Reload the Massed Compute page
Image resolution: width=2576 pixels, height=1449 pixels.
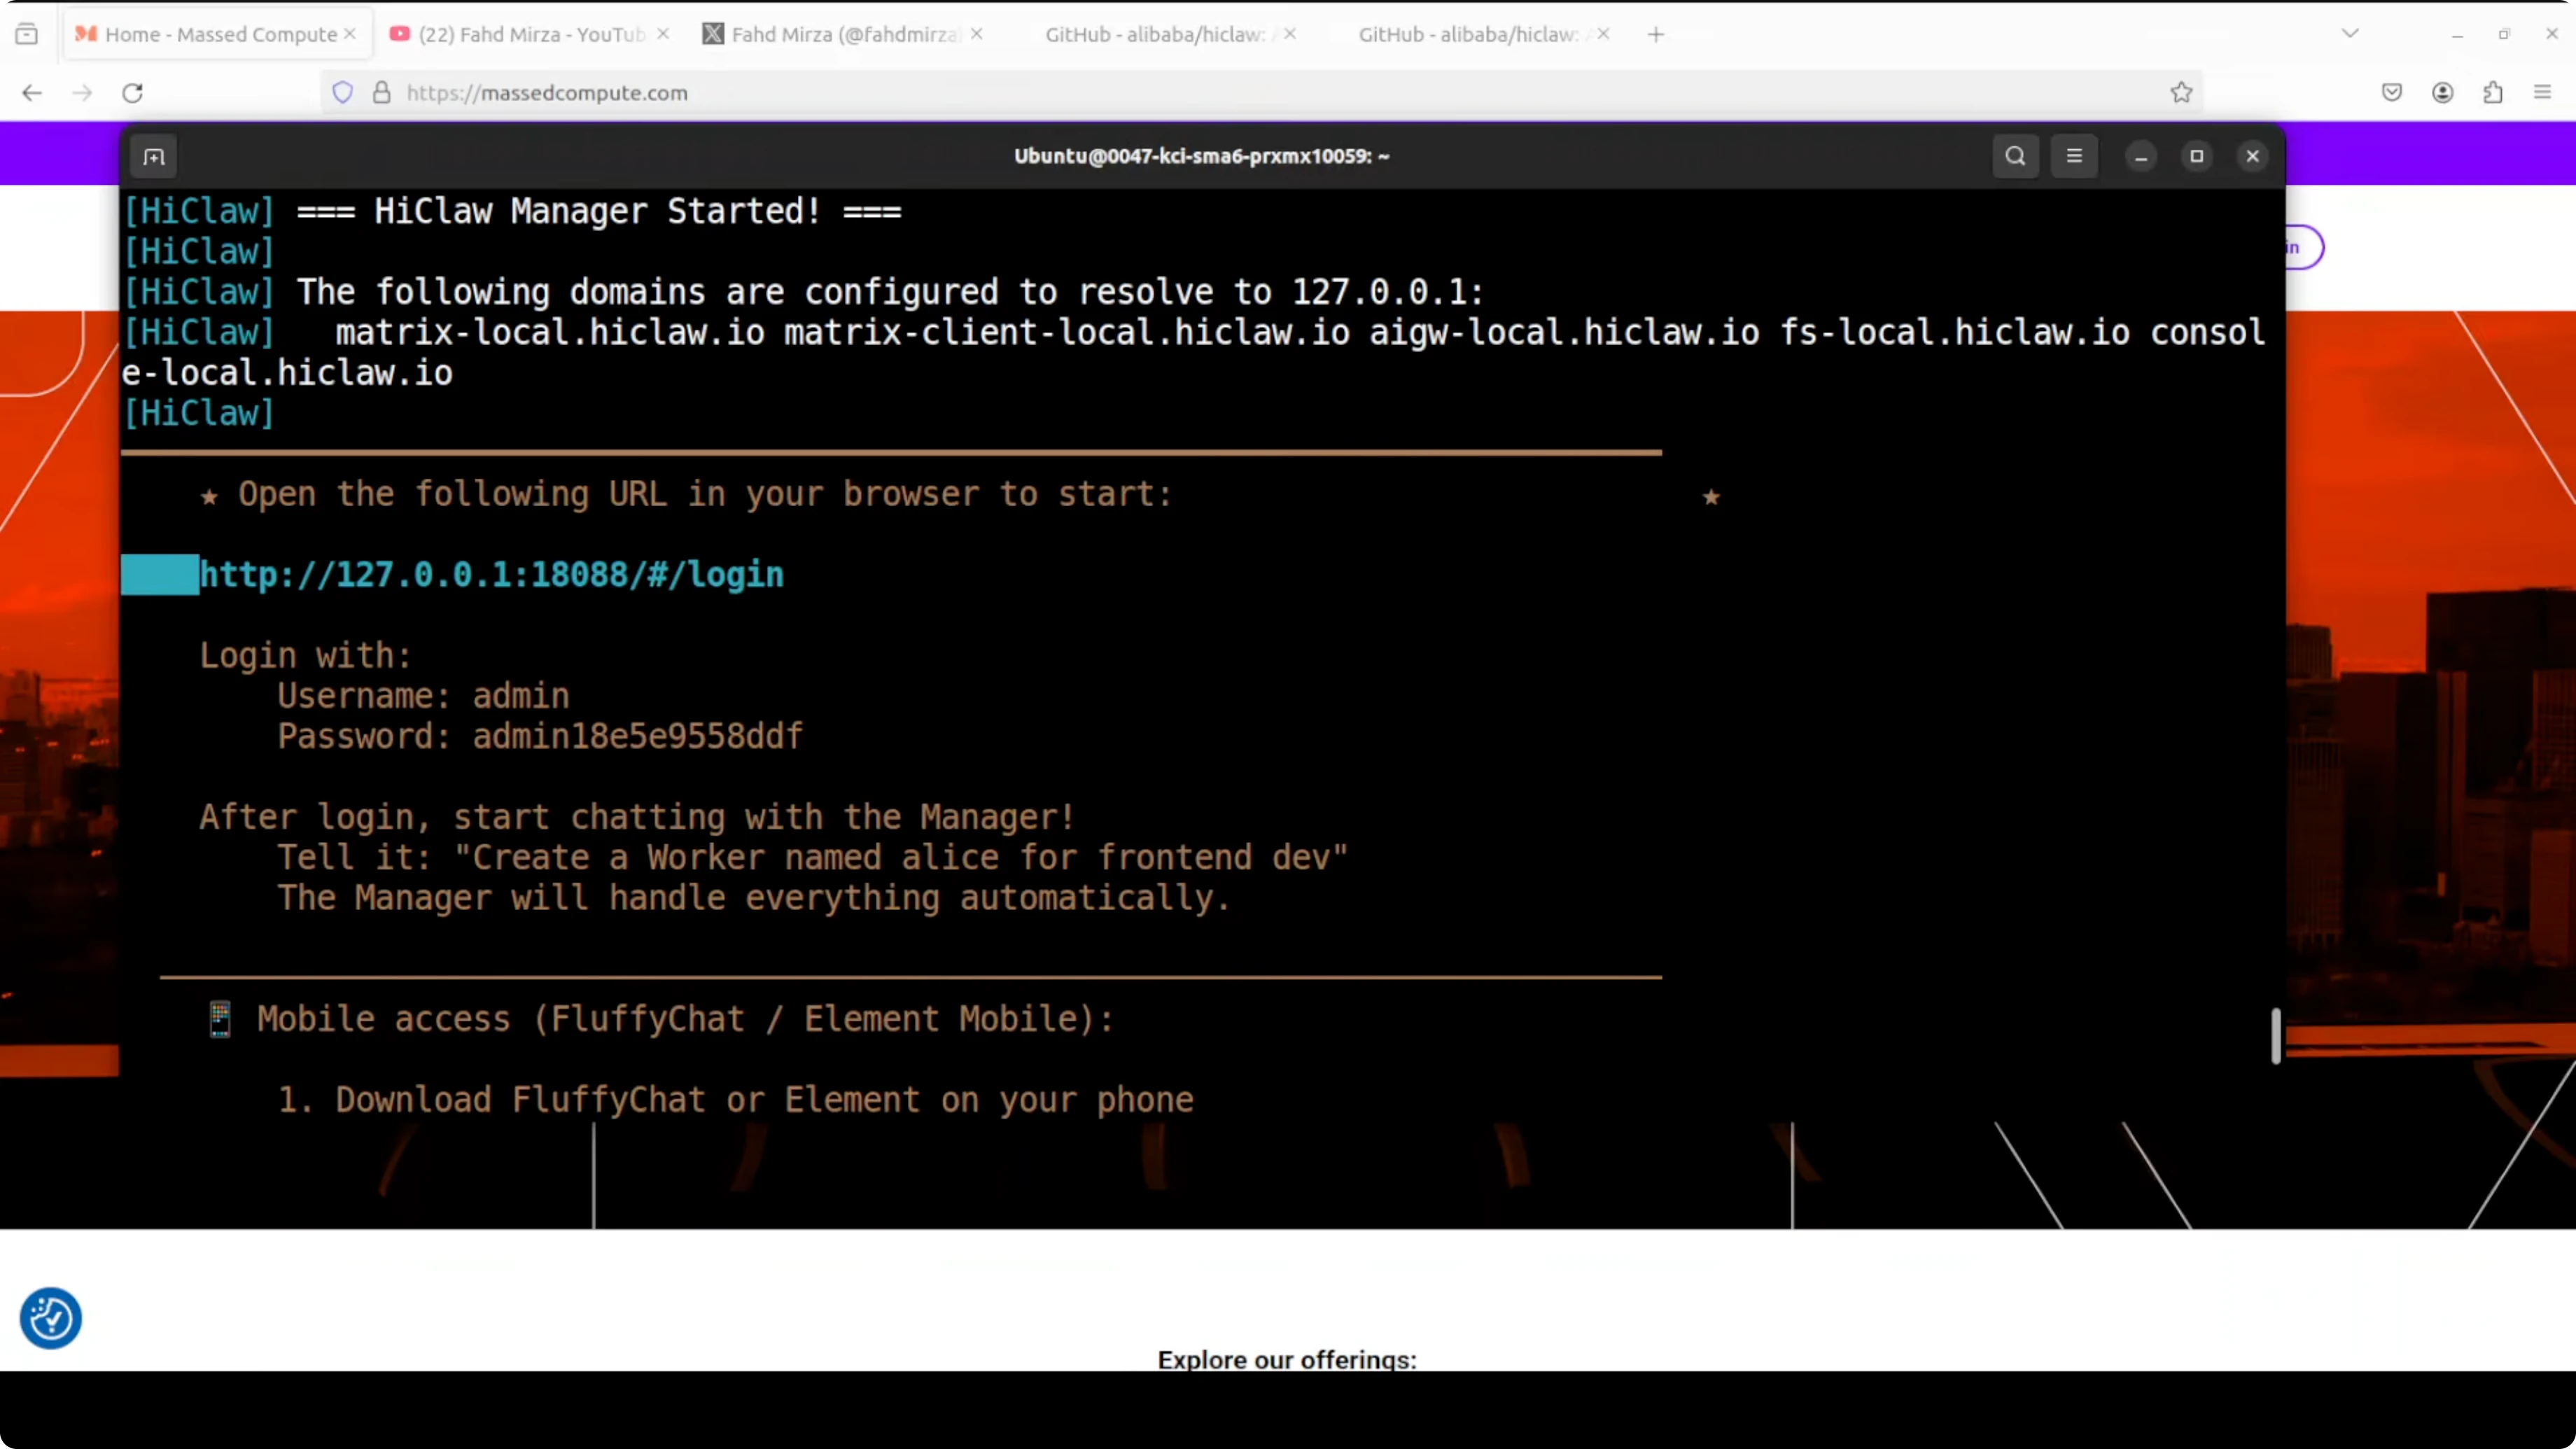tap(132, 92)
